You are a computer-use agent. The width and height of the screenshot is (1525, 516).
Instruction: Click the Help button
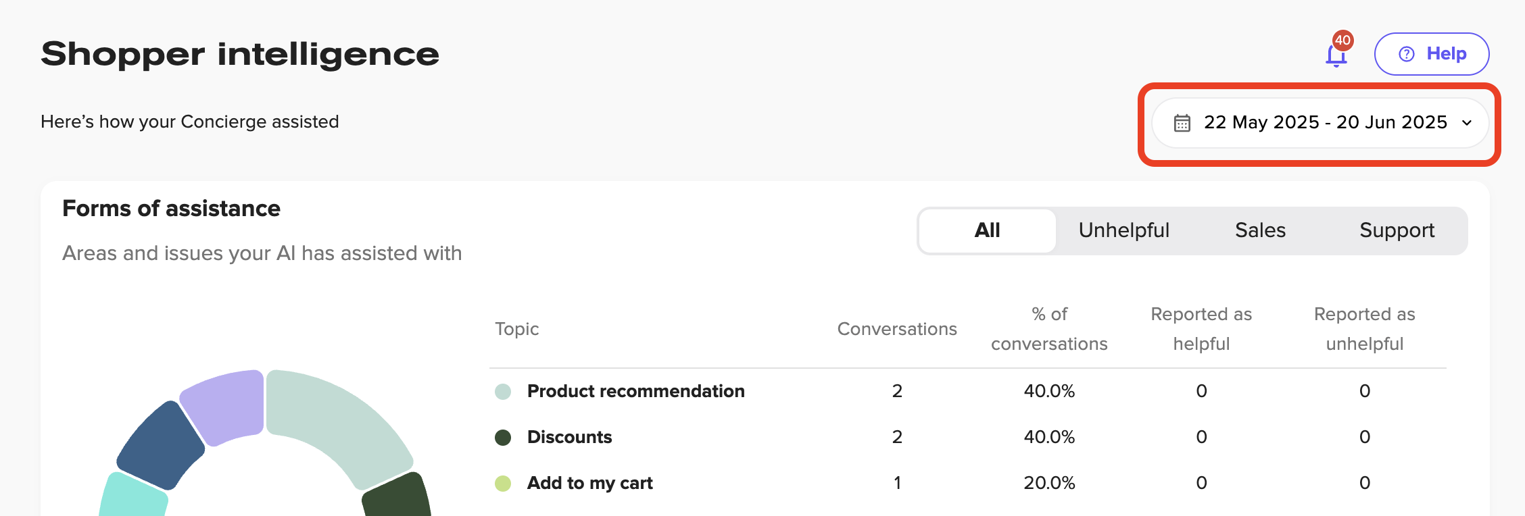point(1431,54)
